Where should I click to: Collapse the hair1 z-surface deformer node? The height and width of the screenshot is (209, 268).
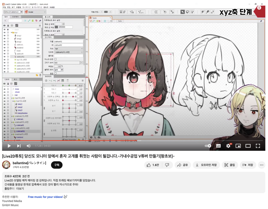point(12,98)
